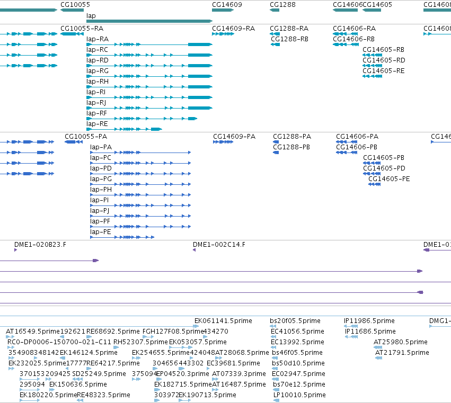Select the CG14605-RE transcript label

pos(383,71)
